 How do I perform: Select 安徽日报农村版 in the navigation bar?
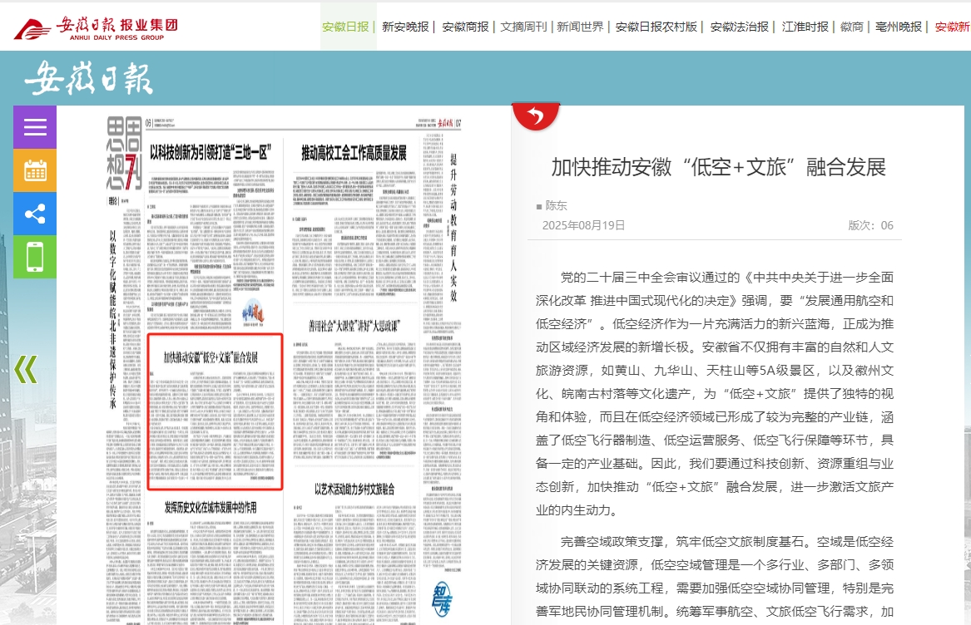point(656,27)
